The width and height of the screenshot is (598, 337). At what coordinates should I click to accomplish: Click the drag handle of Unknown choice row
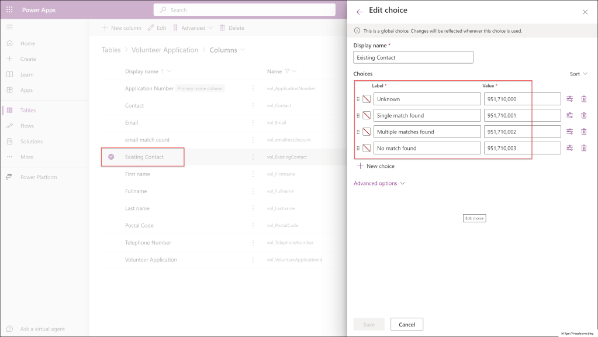click(x=358, y=99)
